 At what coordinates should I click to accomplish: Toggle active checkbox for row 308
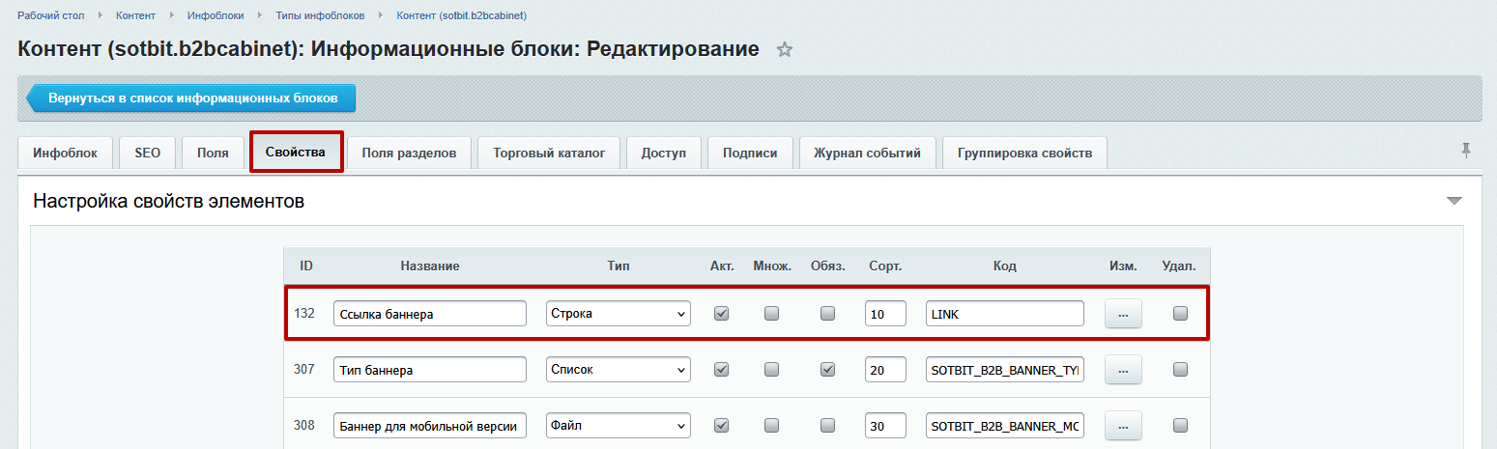tap(721, 425)
